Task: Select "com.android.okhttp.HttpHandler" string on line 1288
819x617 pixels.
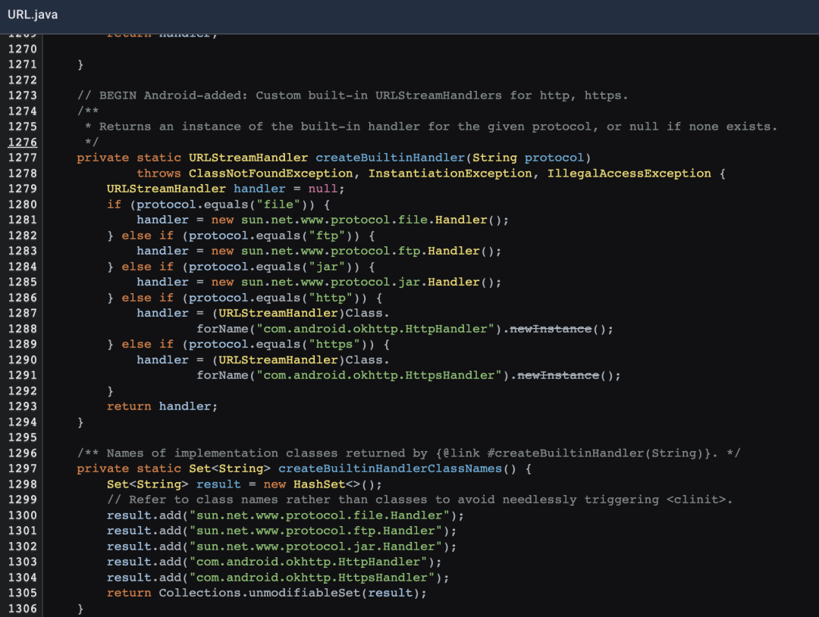Action: pyautogui.click(x=375, y=329)
